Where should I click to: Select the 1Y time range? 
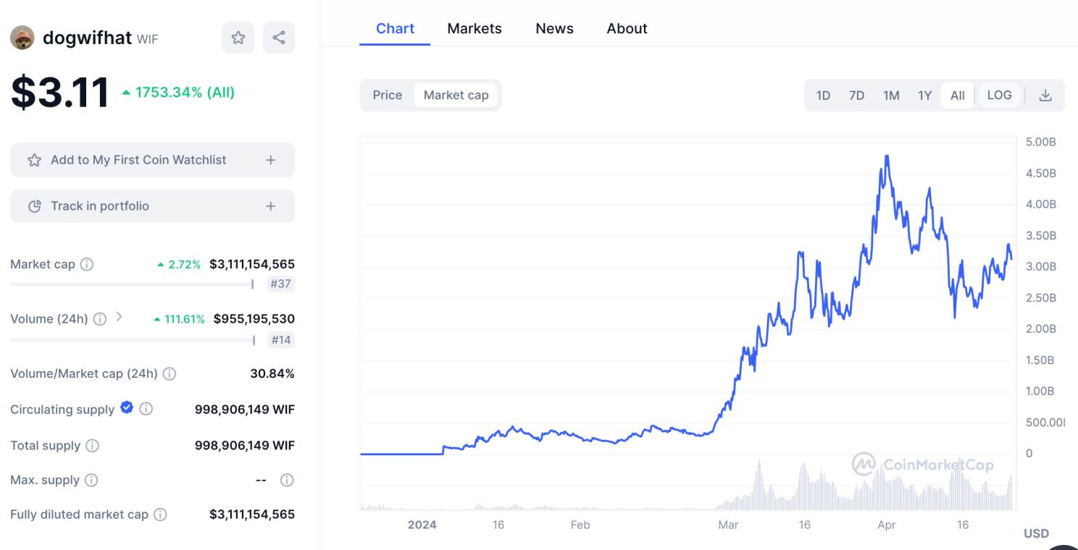coord(924,95)
